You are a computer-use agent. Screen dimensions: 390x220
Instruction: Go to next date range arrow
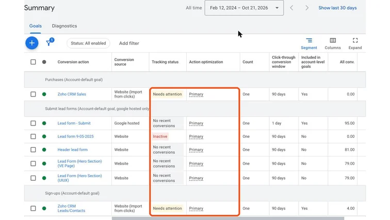307,8
